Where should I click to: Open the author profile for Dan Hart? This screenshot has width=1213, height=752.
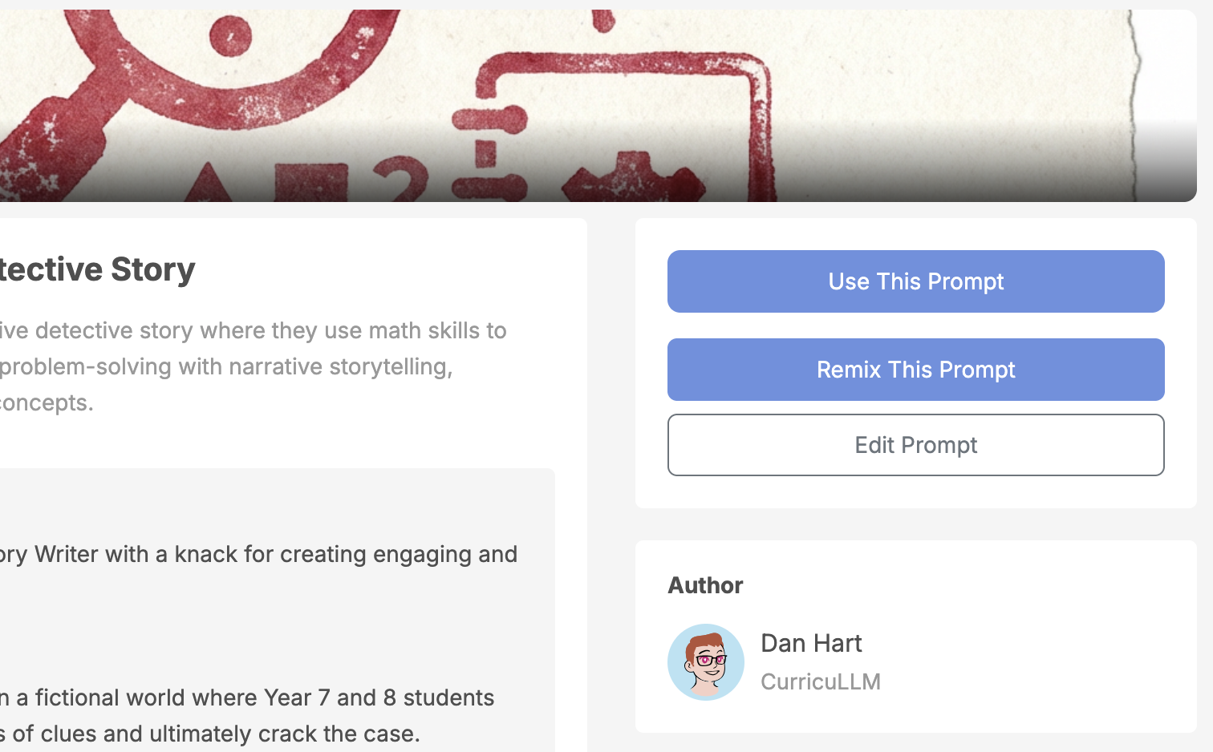811,643
